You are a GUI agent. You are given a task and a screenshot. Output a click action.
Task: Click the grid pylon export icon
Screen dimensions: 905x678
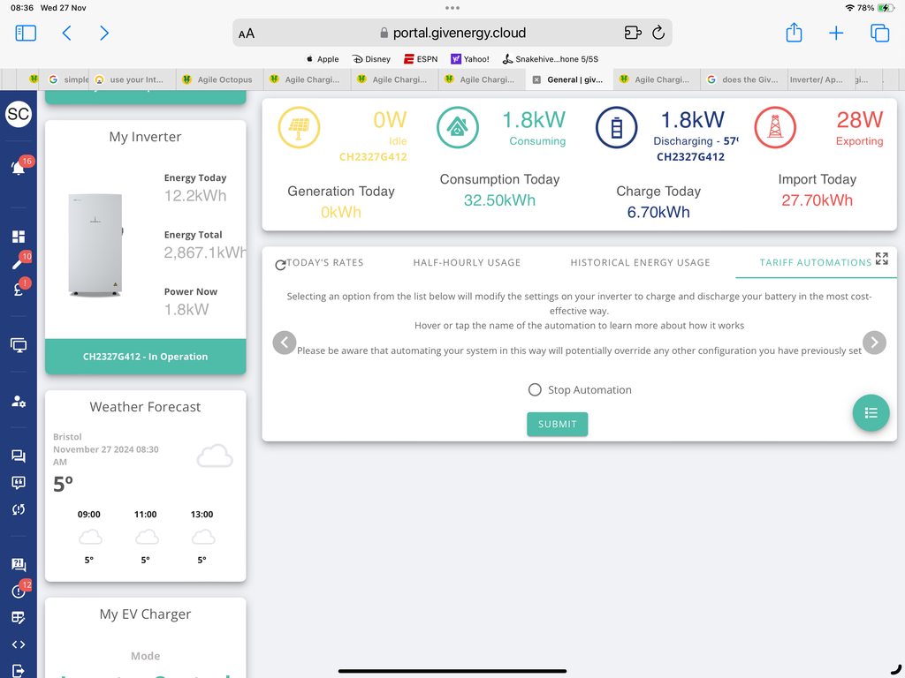775,129
